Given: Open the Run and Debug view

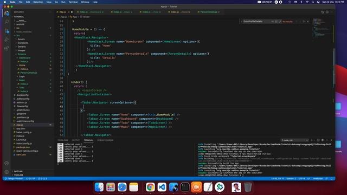Looking at the screenshot, I should coord(7,40).
